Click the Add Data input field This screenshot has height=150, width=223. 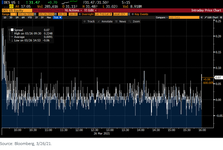(184, 17)
